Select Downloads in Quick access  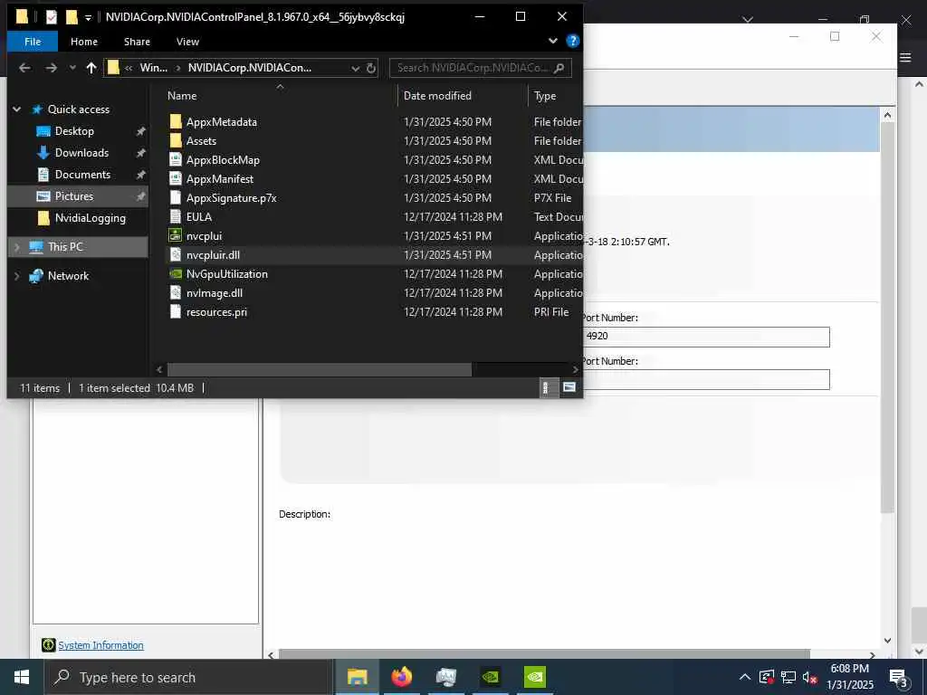(81, 153)
